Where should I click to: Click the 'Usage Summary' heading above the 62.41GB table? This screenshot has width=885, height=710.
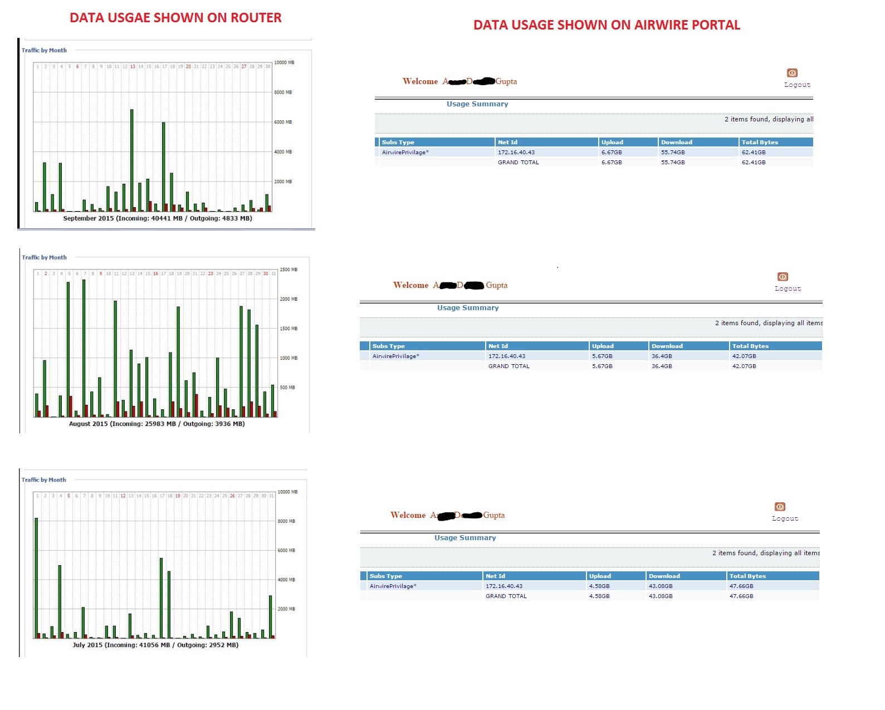477,104
